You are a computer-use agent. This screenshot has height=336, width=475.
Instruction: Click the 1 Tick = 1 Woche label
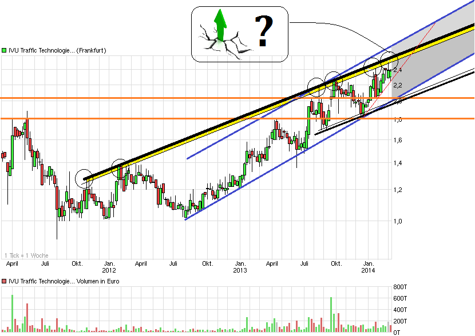click(25, 255)
